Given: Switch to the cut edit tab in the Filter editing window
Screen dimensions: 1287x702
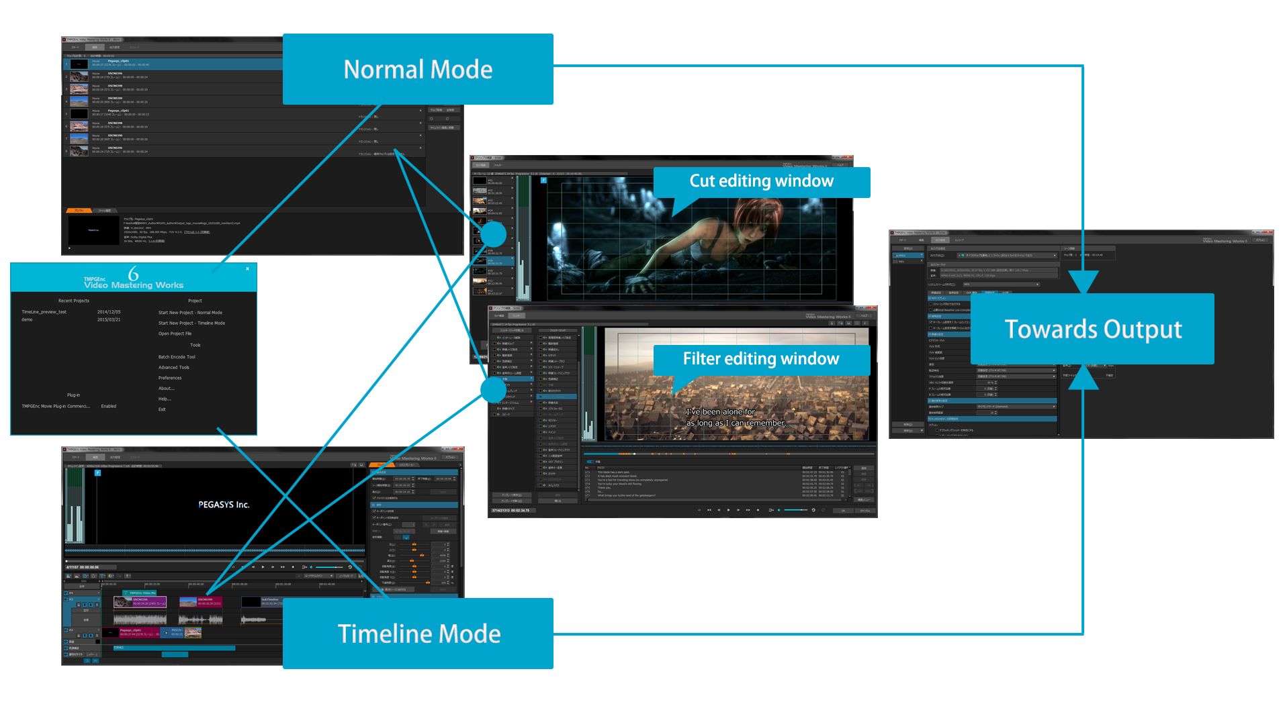Looking at the screenshot, I should [x=499, y=315].
